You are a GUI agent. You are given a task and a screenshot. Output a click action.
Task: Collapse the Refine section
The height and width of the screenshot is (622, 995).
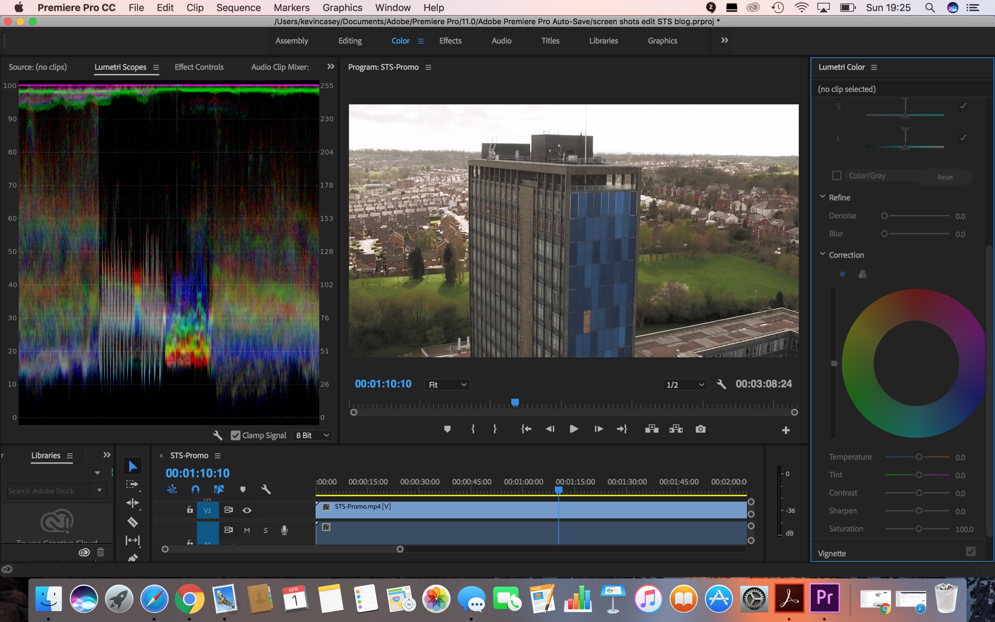pyautogui.click(x=822, y=197)
